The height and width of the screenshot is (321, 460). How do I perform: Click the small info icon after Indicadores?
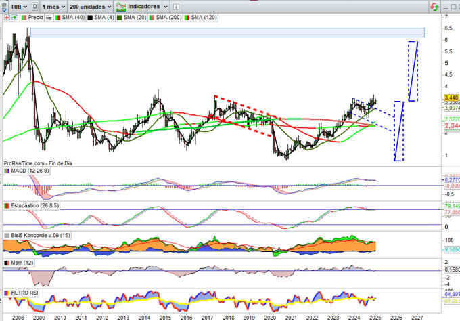[x=176, y=7]
